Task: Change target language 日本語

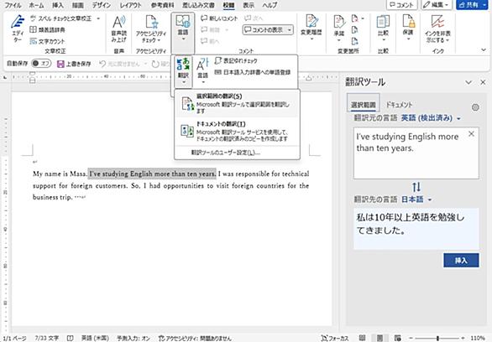Action: pos(416,199)
